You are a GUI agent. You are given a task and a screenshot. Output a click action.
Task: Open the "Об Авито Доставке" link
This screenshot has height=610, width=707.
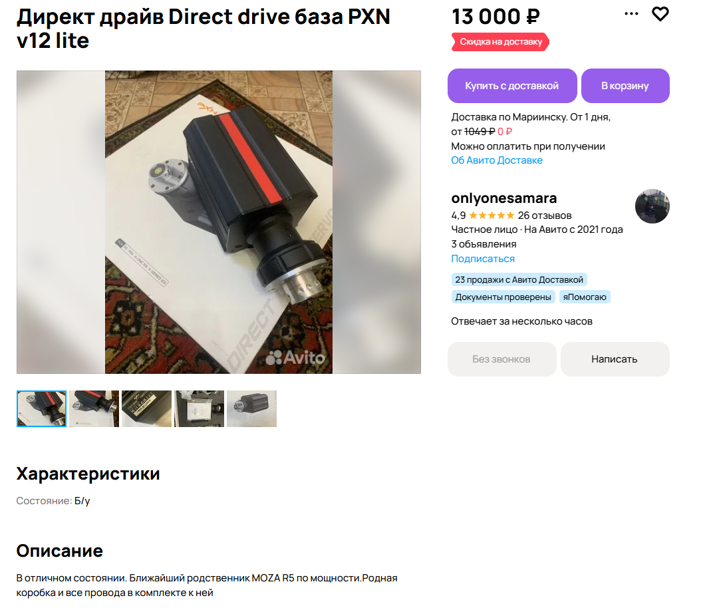[496, 160]
